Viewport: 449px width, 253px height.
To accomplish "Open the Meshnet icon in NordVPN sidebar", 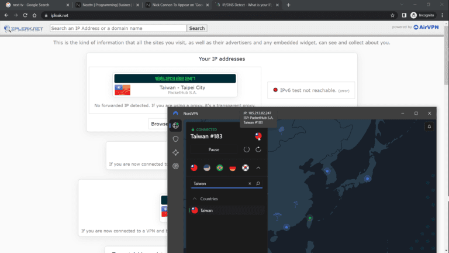I will click(x=175, y=153).
